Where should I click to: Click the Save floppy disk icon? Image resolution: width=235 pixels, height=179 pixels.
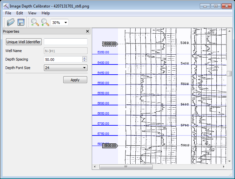(x=21, y=22)
